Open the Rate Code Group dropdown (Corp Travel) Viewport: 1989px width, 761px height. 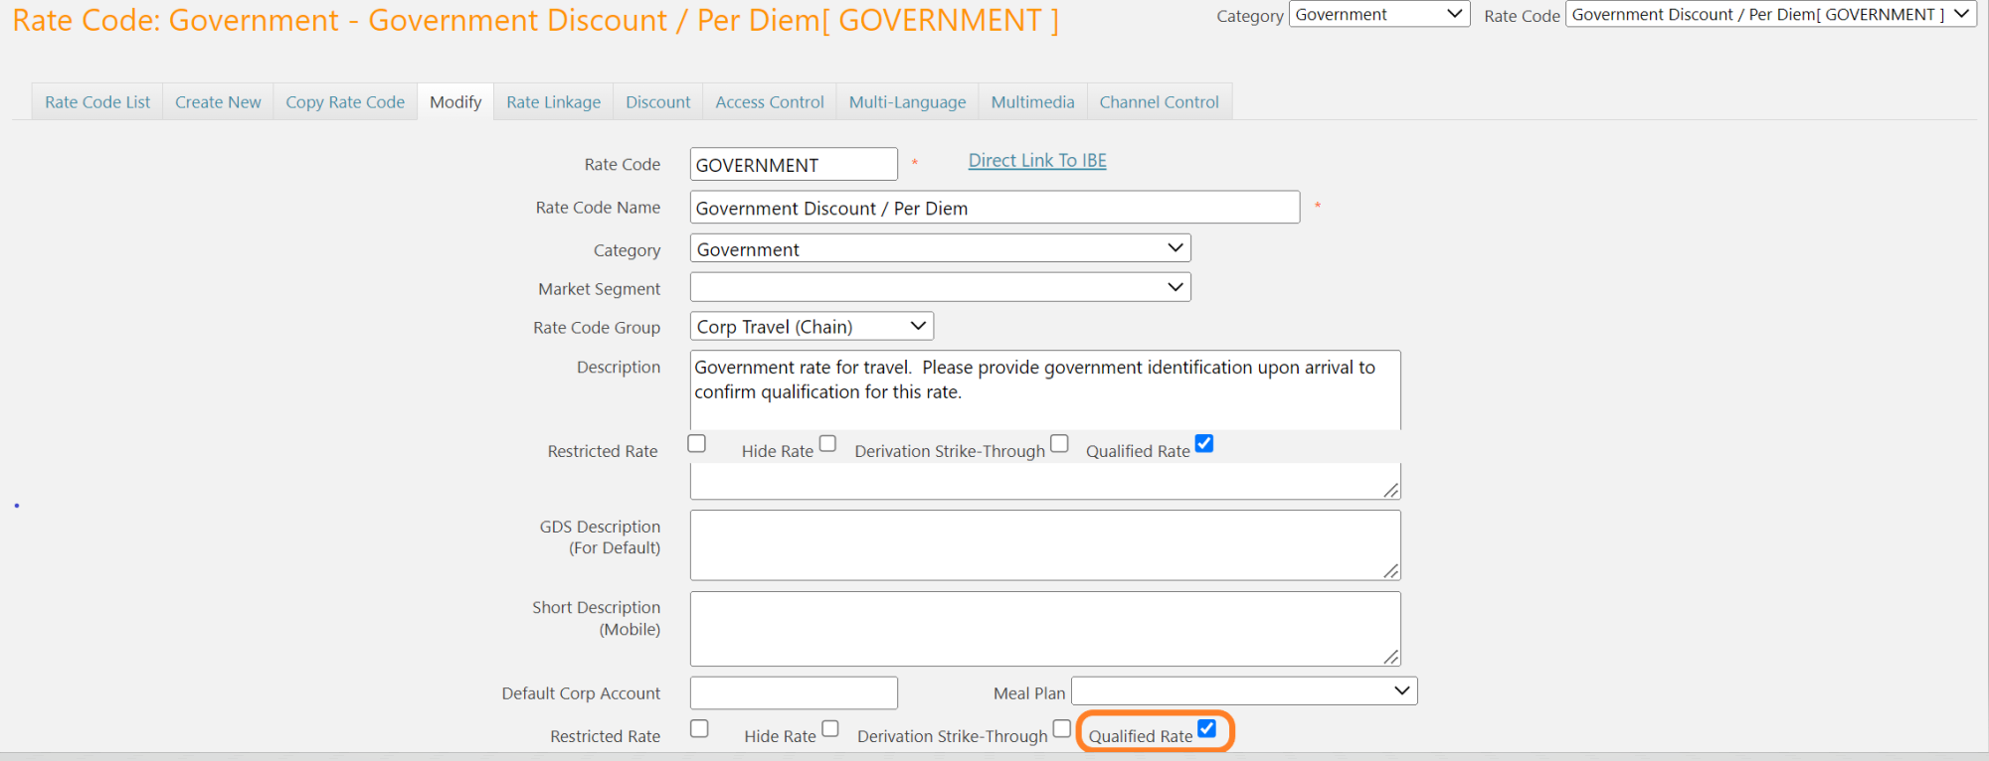click(812, 326)
